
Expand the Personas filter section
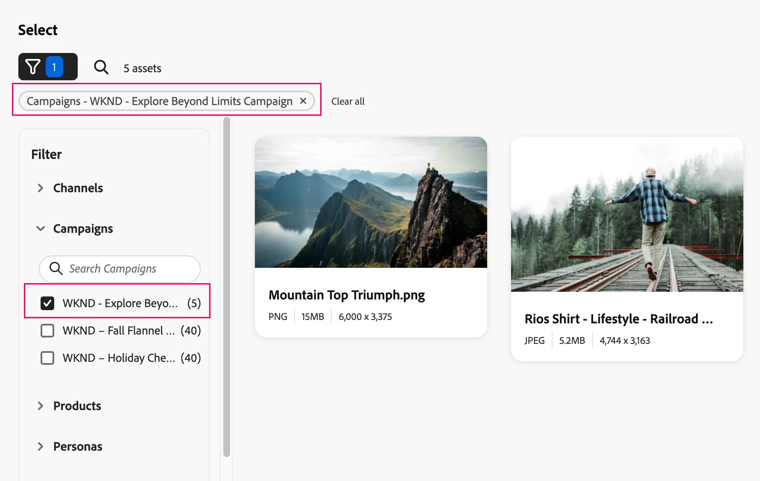coord(41,446)
